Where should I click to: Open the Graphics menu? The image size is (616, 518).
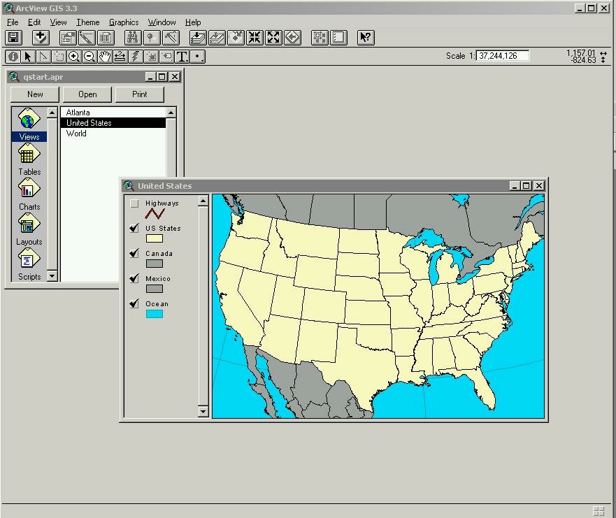pos(124,22)
